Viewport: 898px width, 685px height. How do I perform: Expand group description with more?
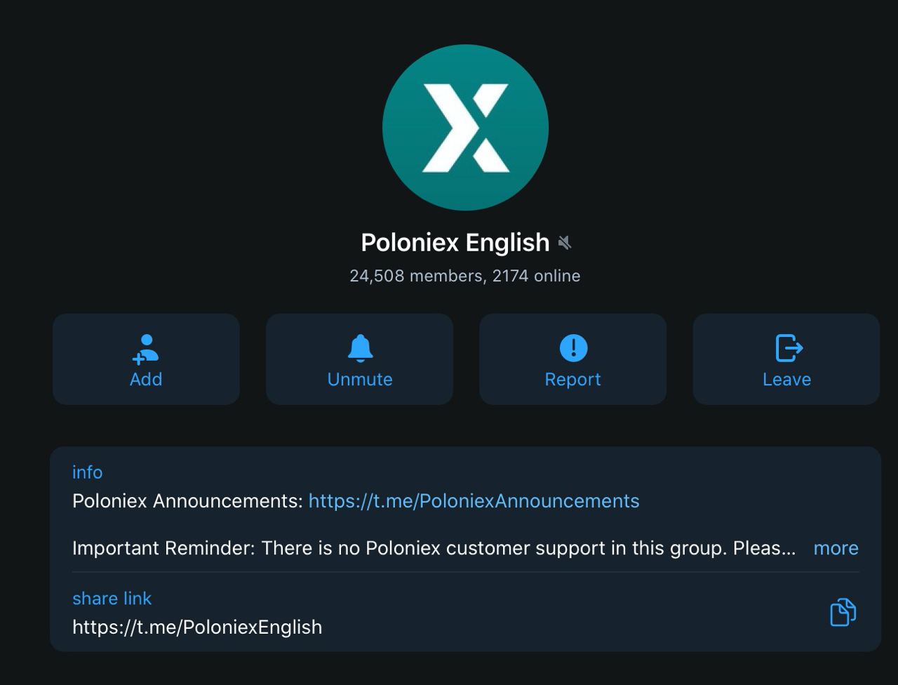pos(836,548)
